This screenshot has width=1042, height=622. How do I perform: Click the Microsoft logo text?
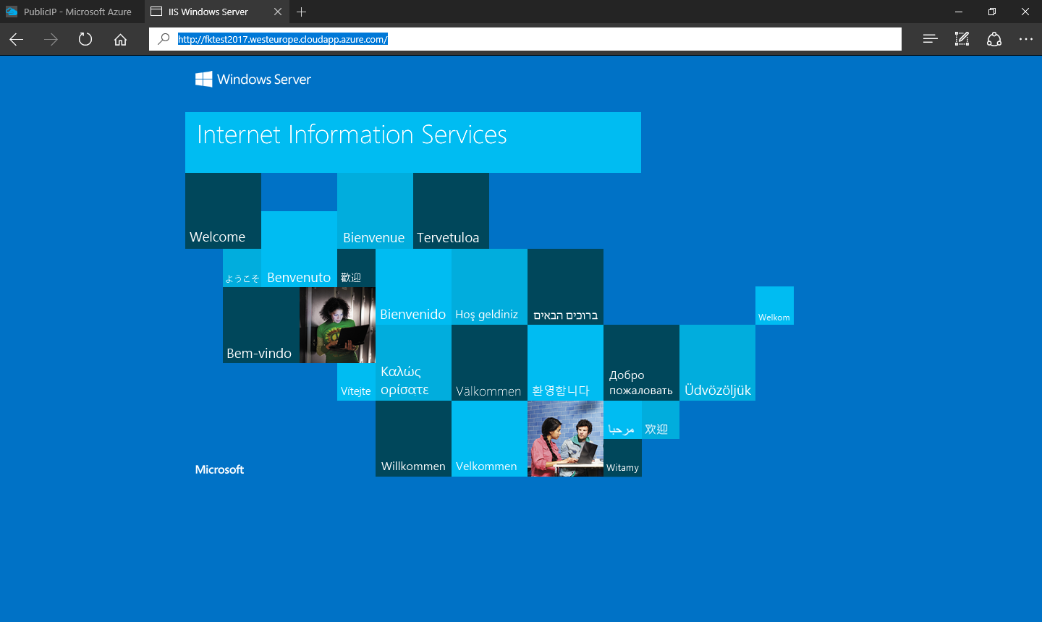coord(219,469)
